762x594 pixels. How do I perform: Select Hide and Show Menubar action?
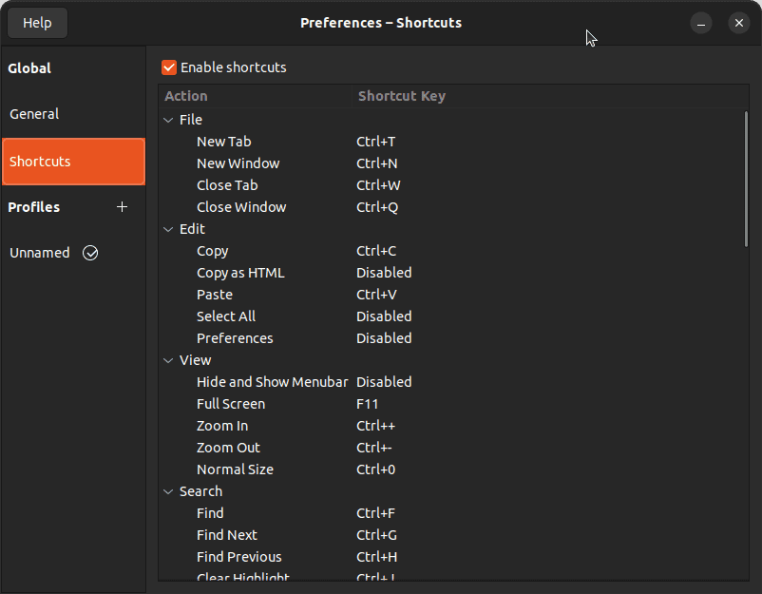272,383
